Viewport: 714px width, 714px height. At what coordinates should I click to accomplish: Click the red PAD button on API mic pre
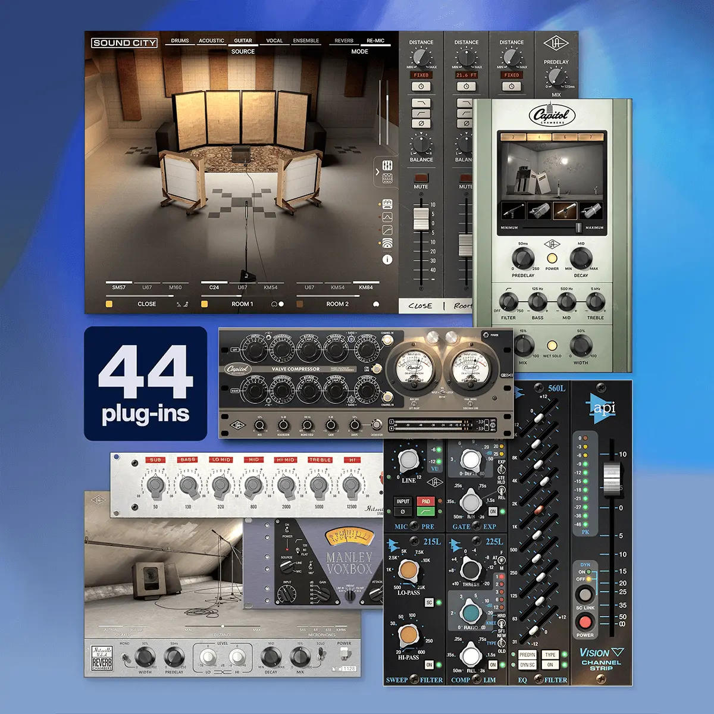(426, 502)
